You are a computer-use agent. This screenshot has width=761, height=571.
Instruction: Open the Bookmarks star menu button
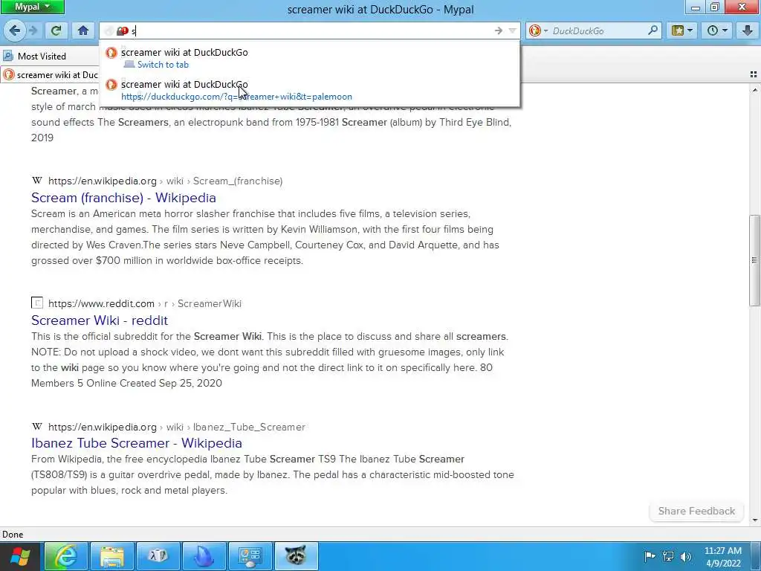682,30
